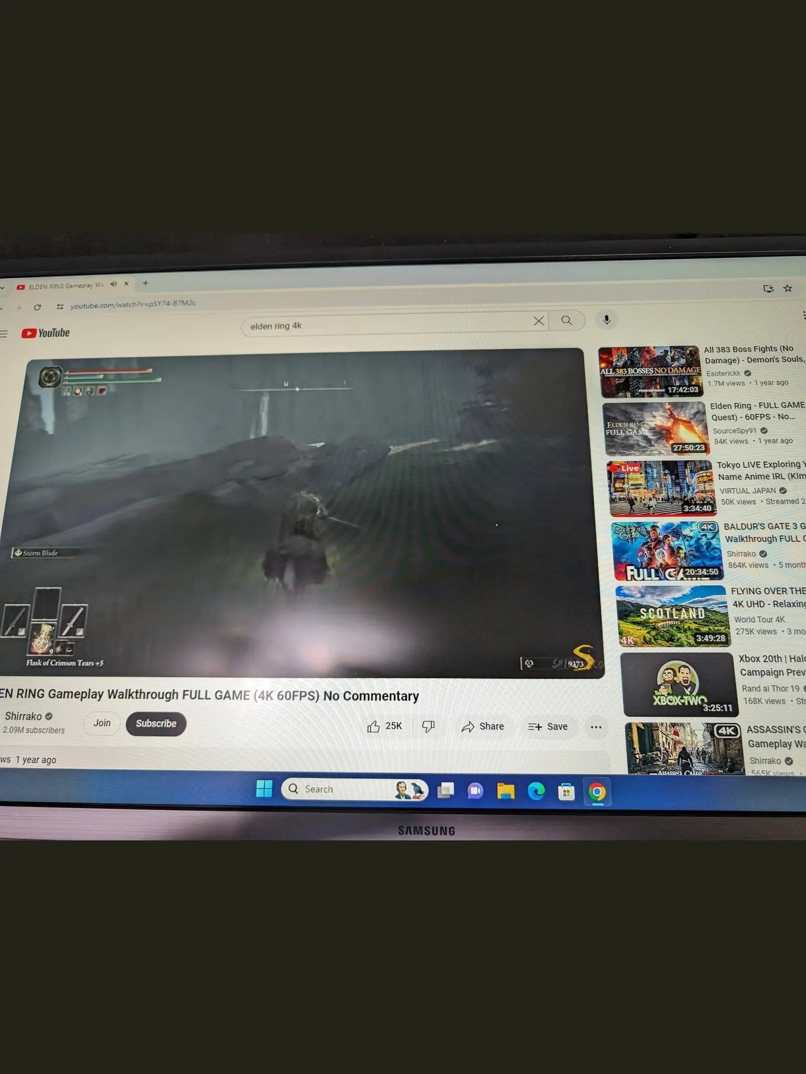Open File Explorer from the taskbar

click(x=505, y=791)
